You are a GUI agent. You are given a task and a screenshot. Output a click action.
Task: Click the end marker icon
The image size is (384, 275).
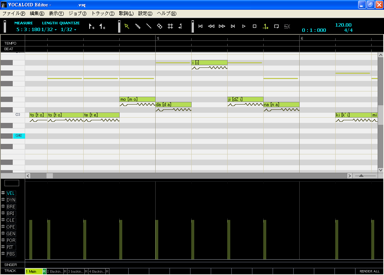click(x=102, y=27)
